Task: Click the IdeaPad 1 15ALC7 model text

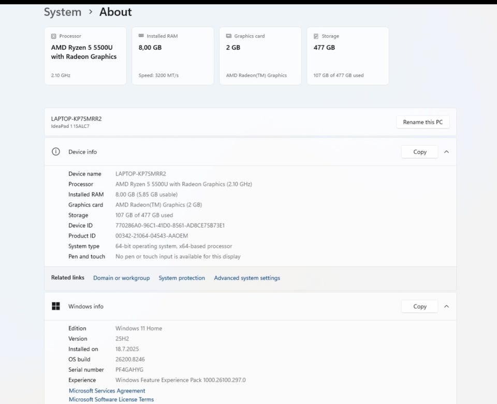Action: coord(70,126)
